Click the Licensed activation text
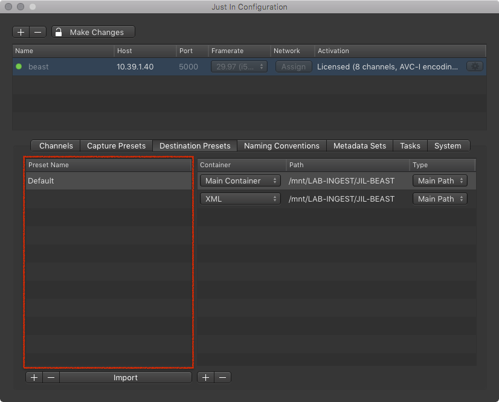Screen dimensions: 499x402 click(x=387, y=67)
